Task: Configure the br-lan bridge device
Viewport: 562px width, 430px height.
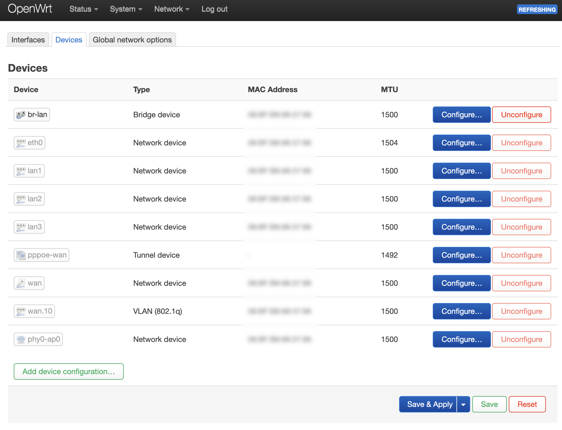Action: [x=461, y=115]
